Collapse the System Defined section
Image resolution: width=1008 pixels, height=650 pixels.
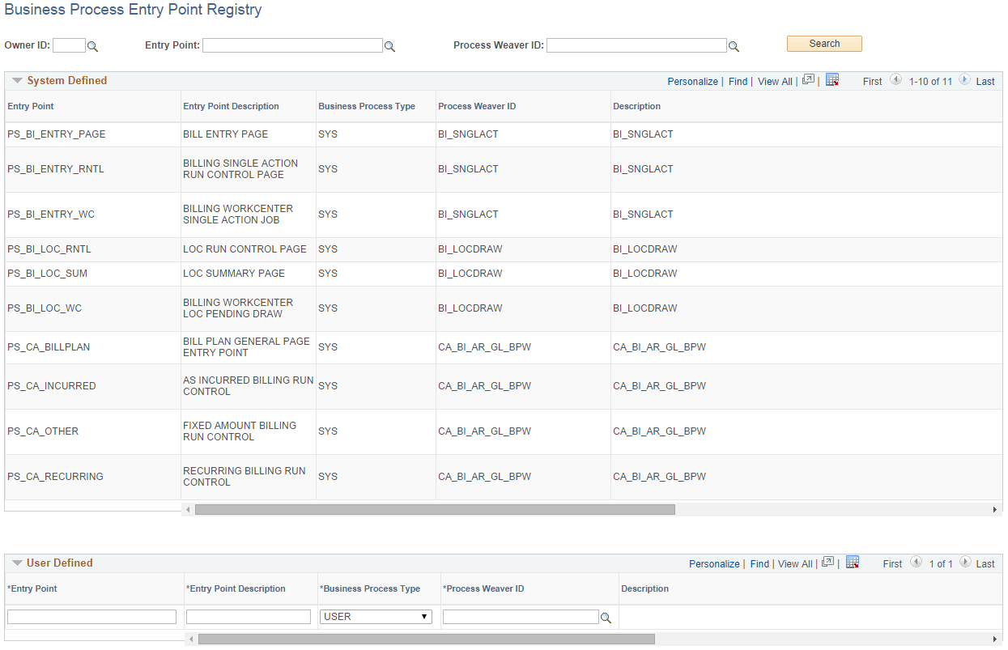click(x=16, y=80)
